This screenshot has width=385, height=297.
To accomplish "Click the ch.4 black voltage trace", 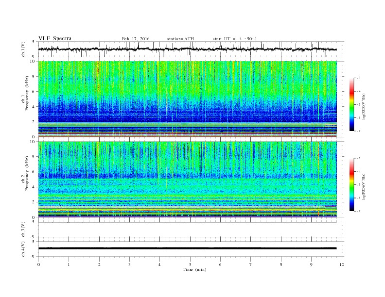I will 187,248.
